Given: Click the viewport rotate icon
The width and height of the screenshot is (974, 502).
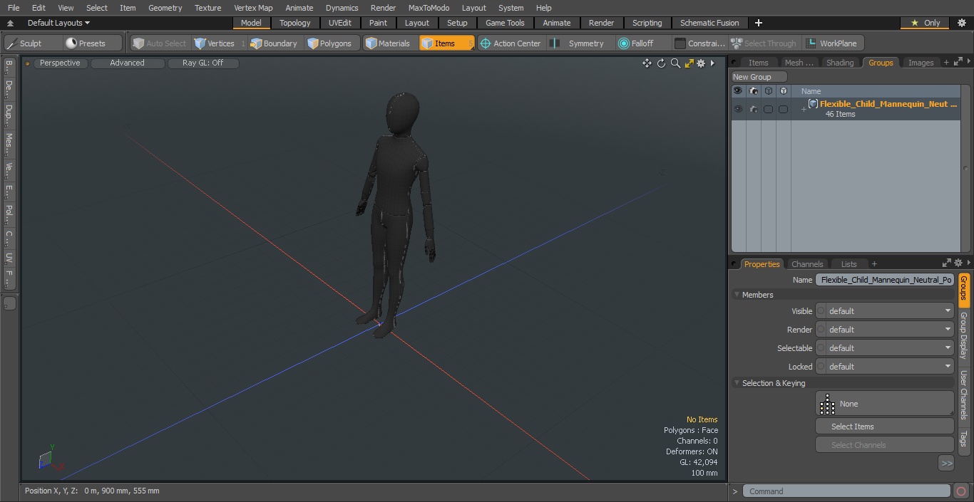Looking at the screenshot, I should pos(661,63).
